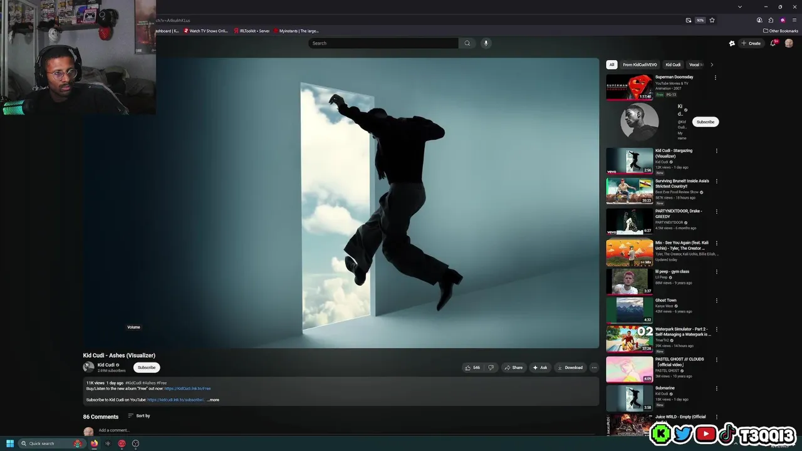Open the Superman Doomsday thumbnail
The width and height of the screenshot is (802, 451).
(629, 87)
